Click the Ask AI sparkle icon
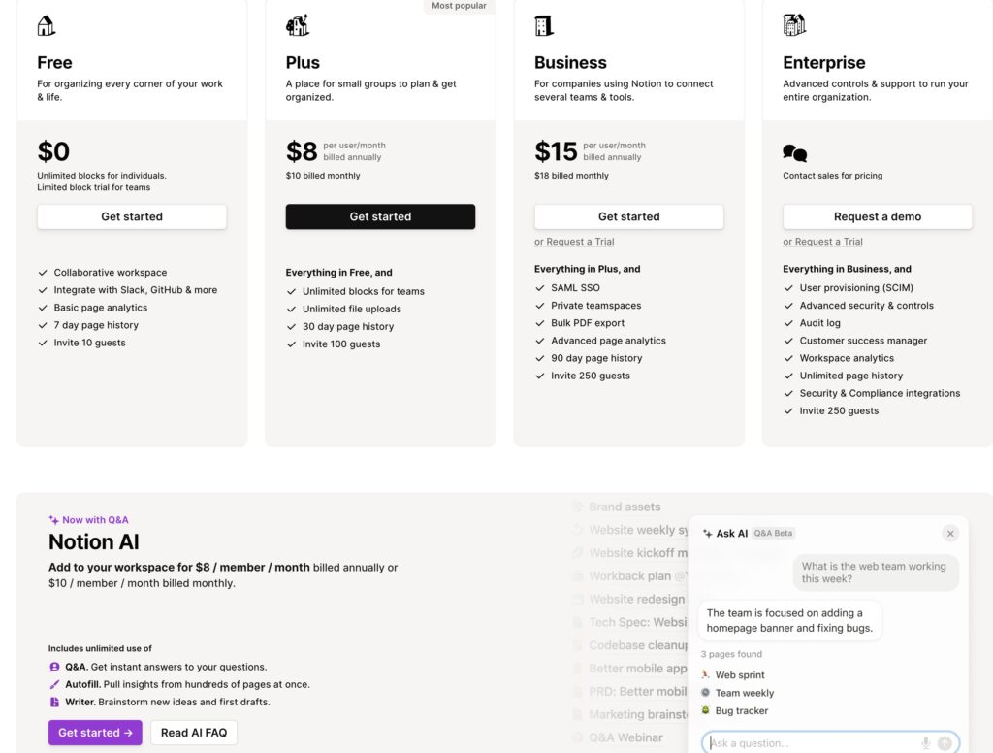 point(707,534)
